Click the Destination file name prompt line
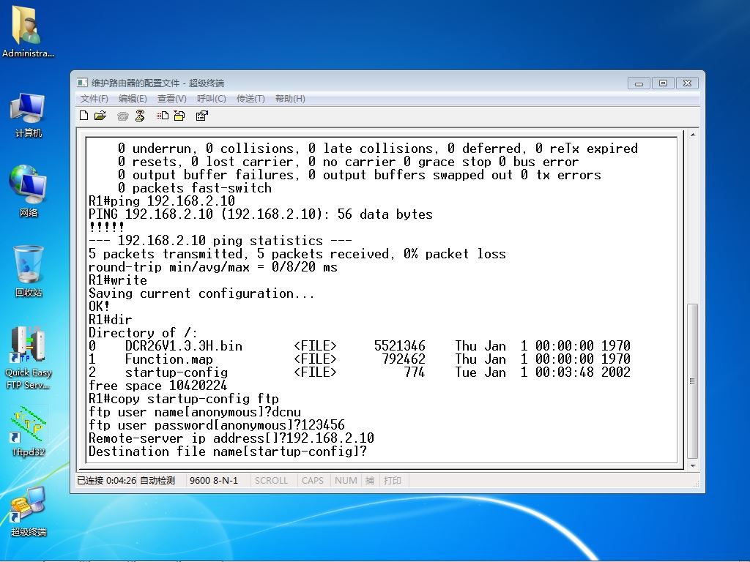Viewport: 750px width, 562px height. click(x=228, y=451)
